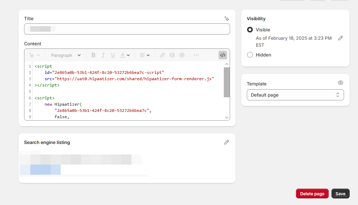Open the AI generate tool in editor toolbar
This screenshot has height=205, width=358.
click(31, 55)
